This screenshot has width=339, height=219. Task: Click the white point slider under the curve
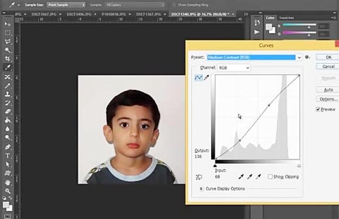299,166
